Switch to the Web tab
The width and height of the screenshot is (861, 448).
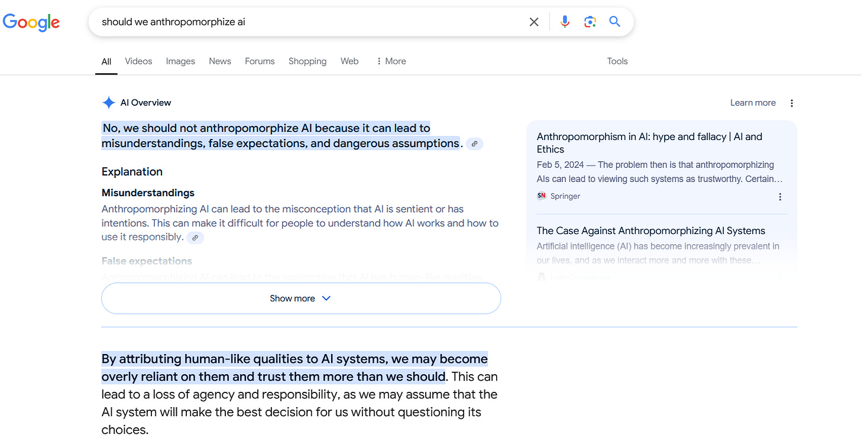coord(349,61)
